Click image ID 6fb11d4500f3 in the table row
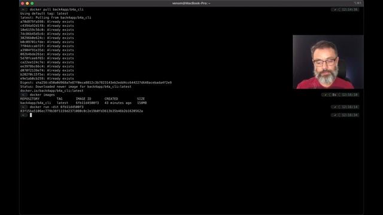The height and width of the screenshot is (215, 383). pyautogui.click(x=87, y=103)
